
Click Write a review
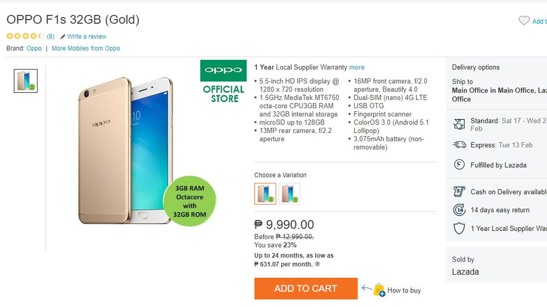(87, 36)
